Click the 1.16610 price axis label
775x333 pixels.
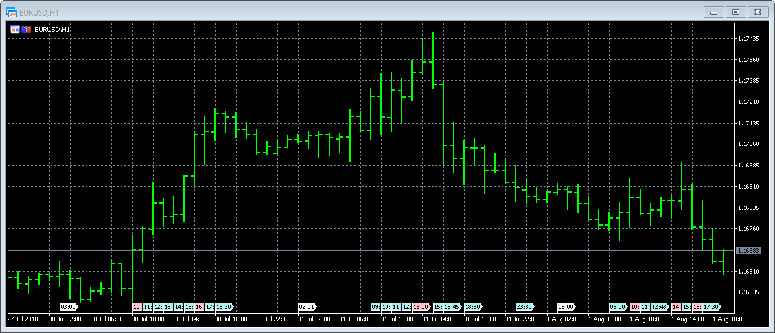coord(748,272)
